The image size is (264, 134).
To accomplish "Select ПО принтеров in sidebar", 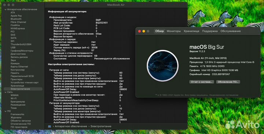I will (19, 127).
